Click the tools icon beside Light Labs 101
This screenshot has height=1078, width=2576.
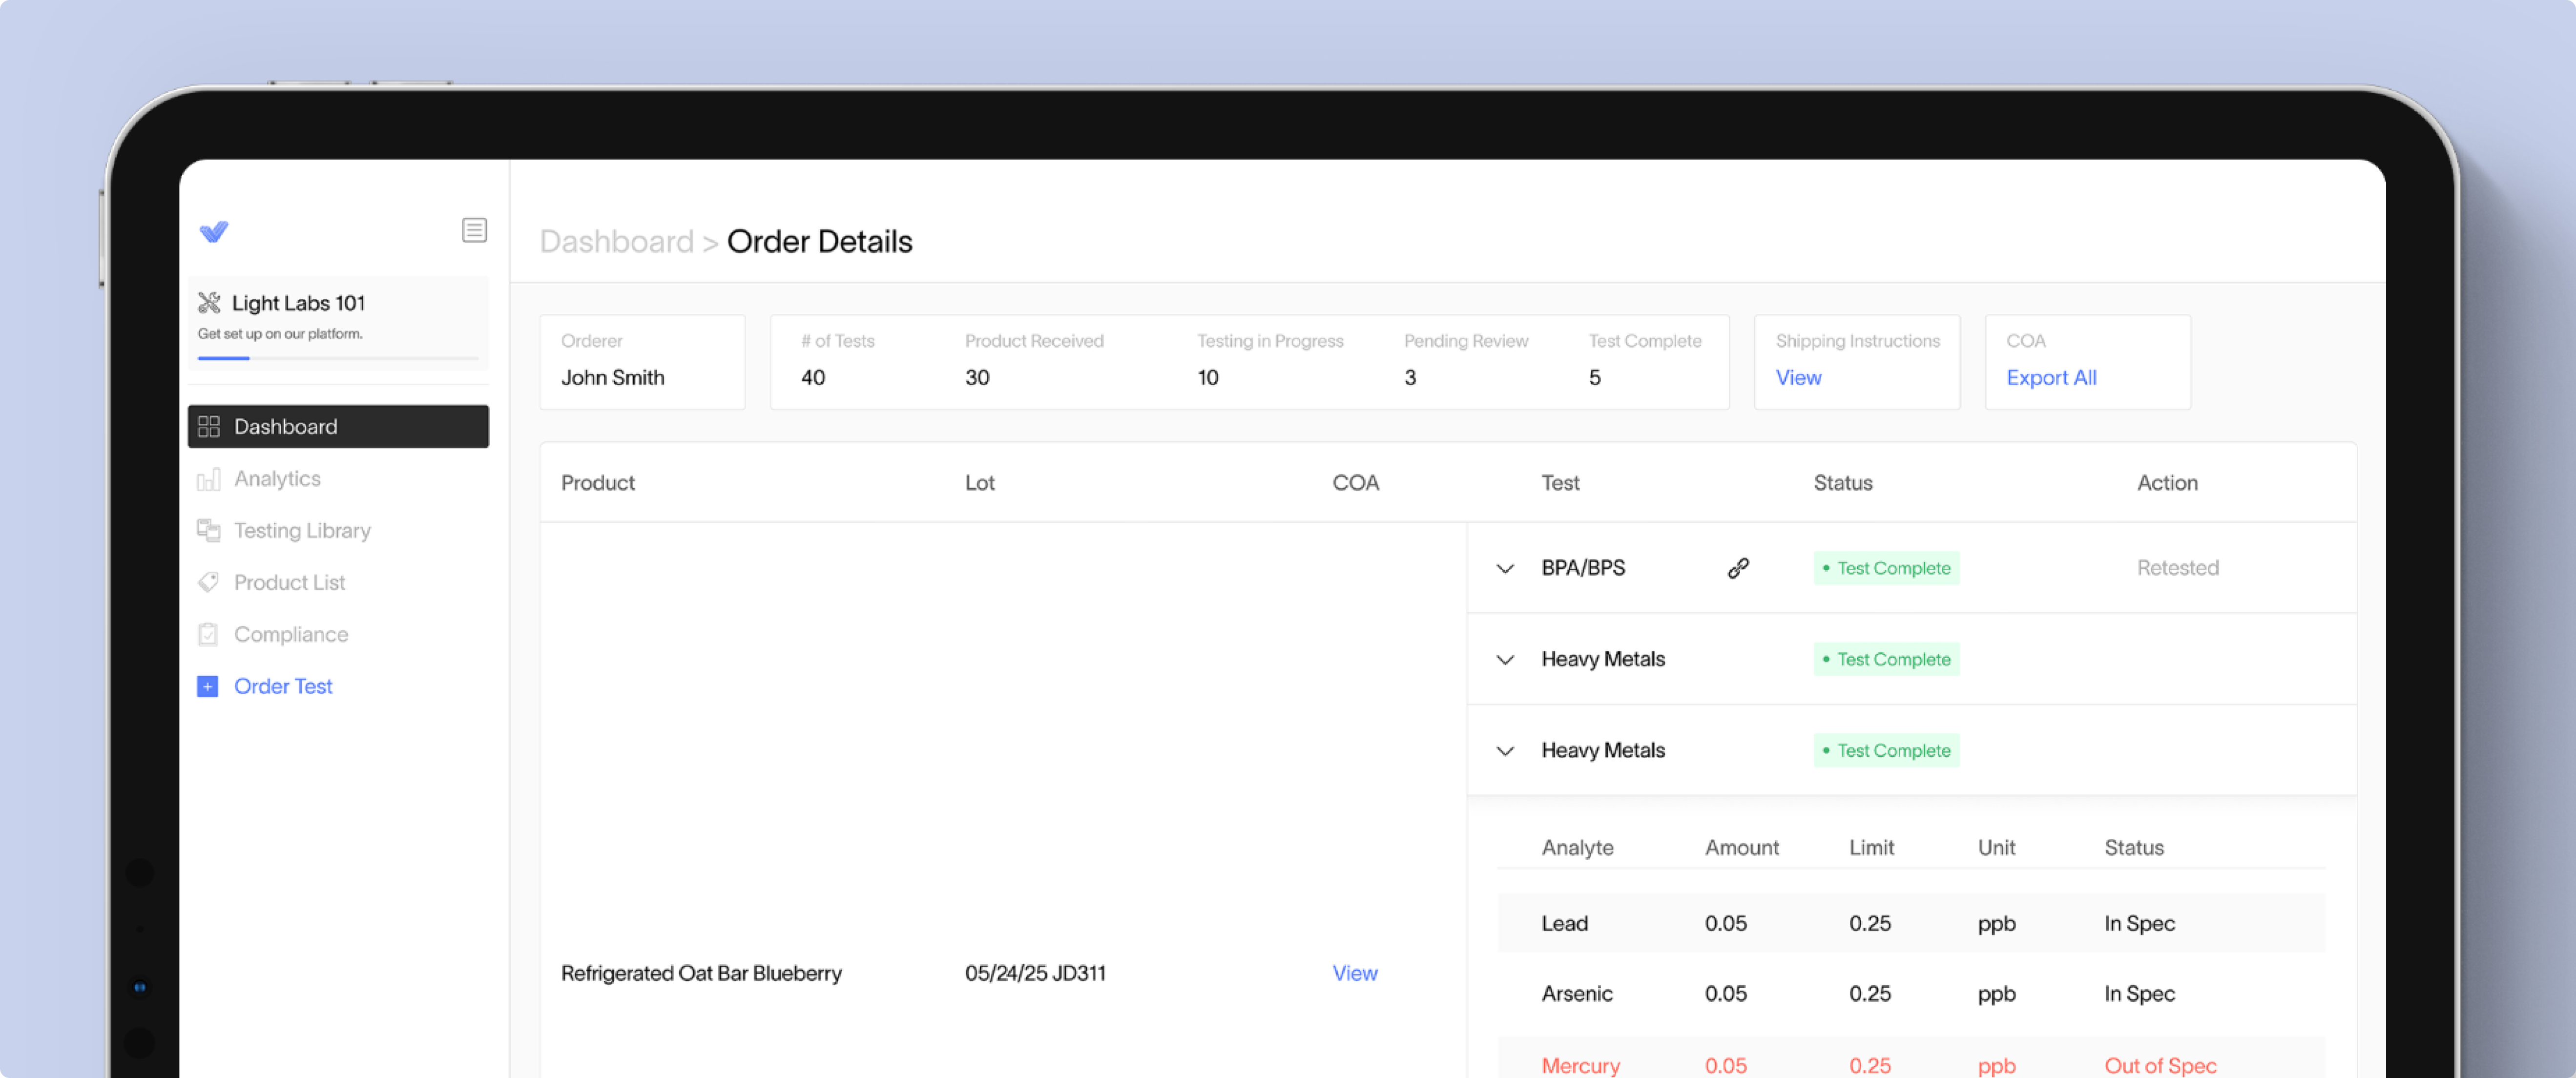[x=209, y=302]
